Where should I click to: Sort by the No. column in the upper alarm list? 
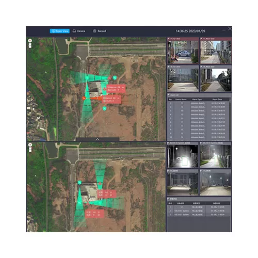click(x=170, y=100)
